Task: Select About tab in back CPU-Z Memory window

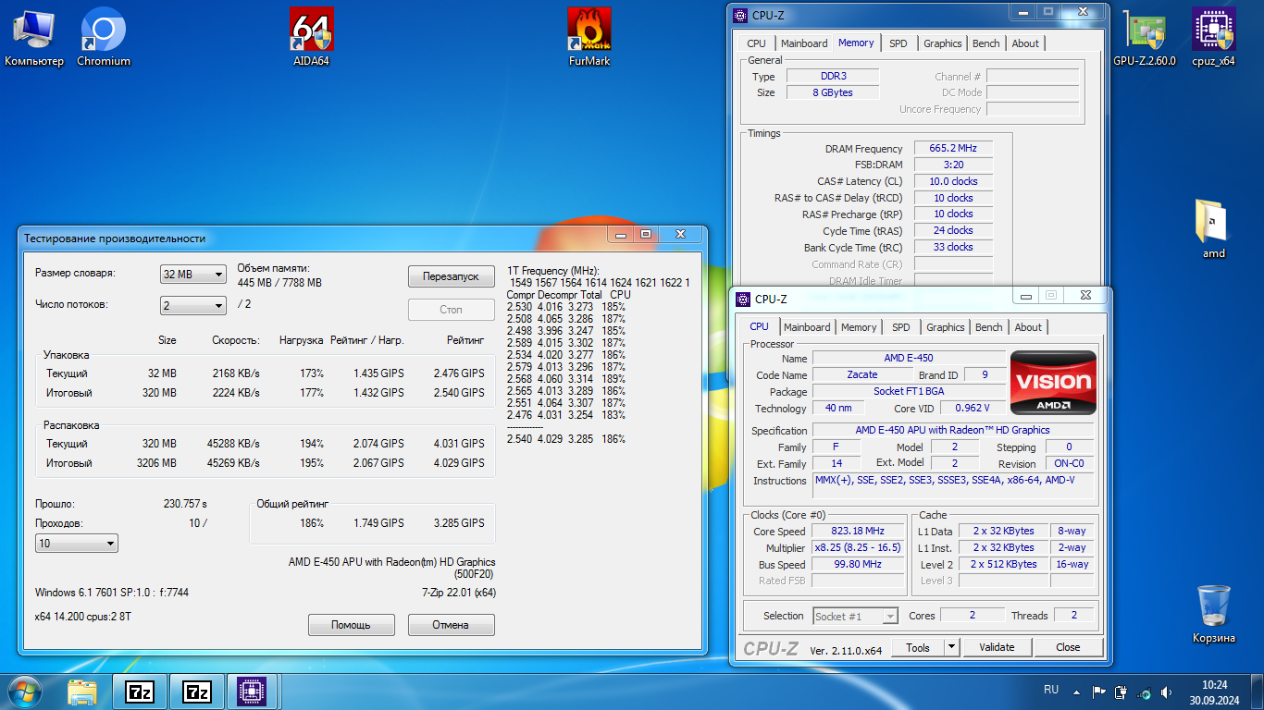Action: pyautogui.click(x=1025, y=43)
